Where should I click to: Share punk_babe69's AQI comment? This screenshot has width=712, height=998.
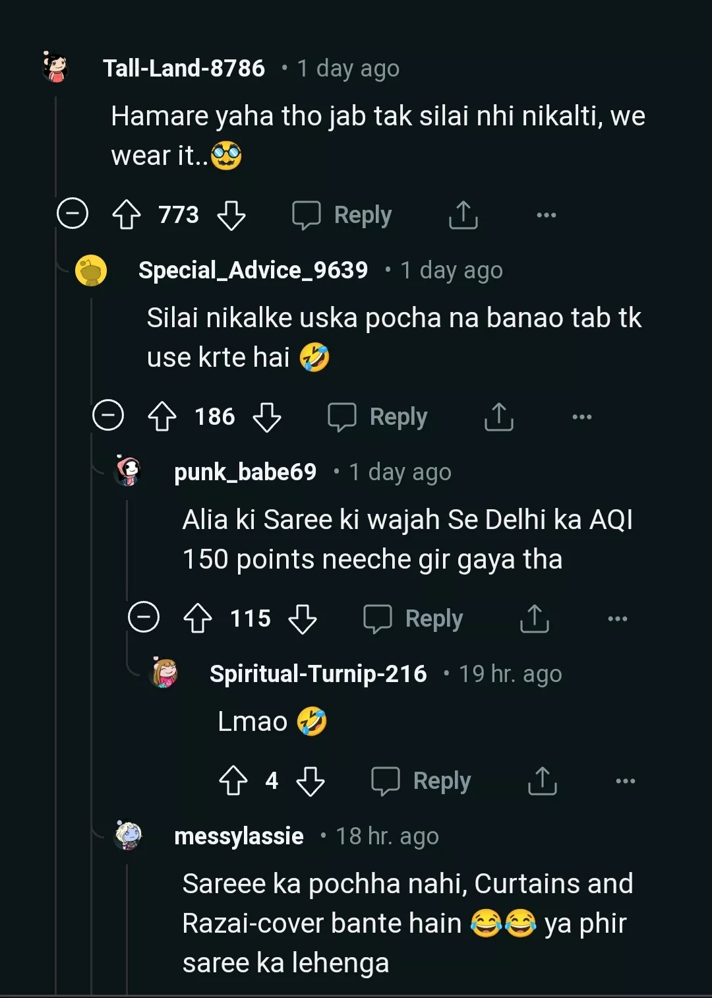coord(534,619)
